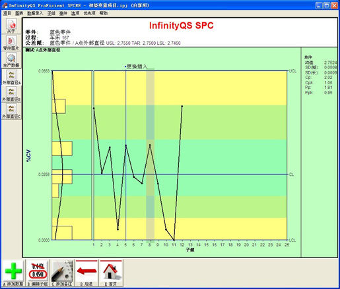Viewport: 340px width, 289px height.
Task: Open the 子组 menu
Action: point(51,13)
